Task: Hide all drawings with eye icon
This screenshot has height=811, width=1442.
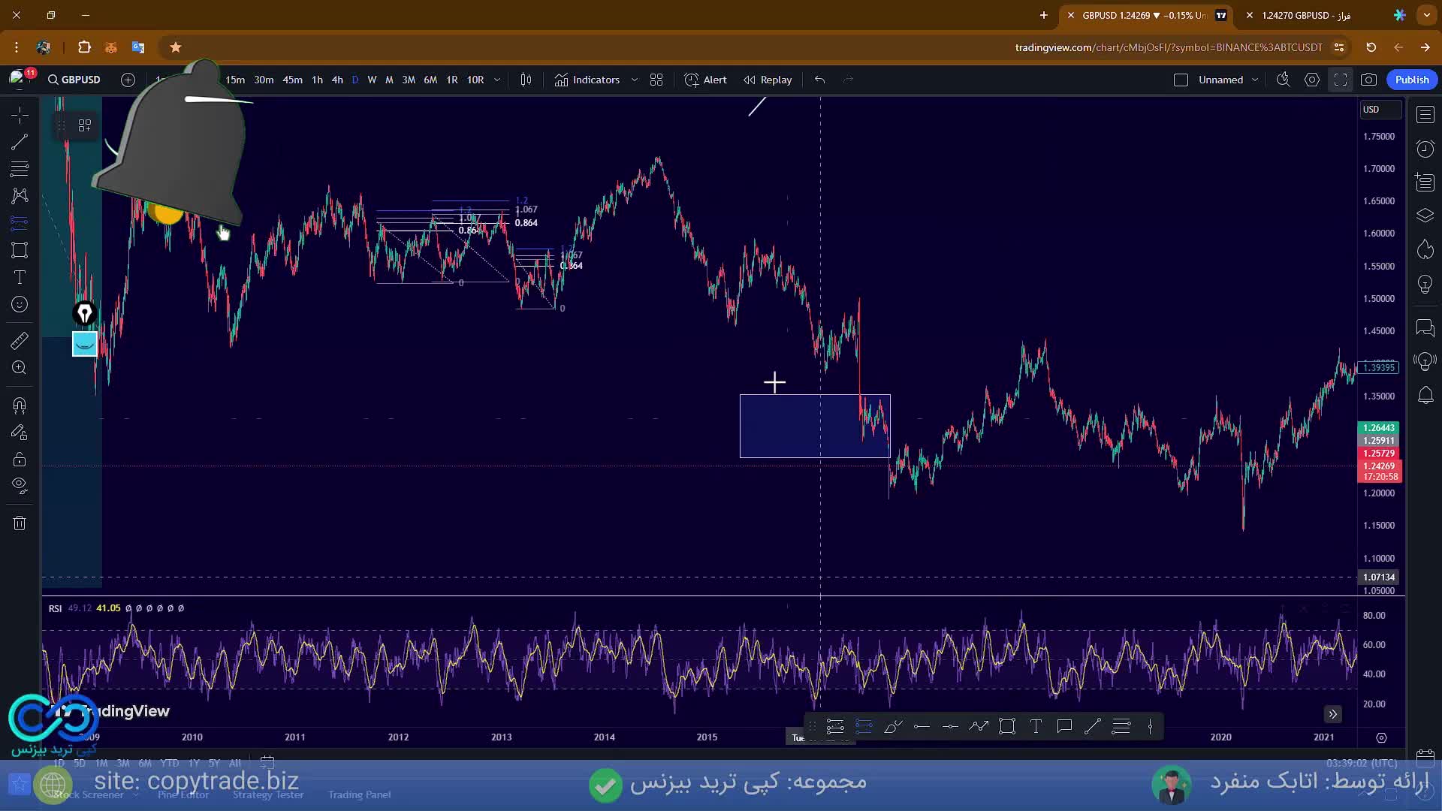Action: coord(20,486)
